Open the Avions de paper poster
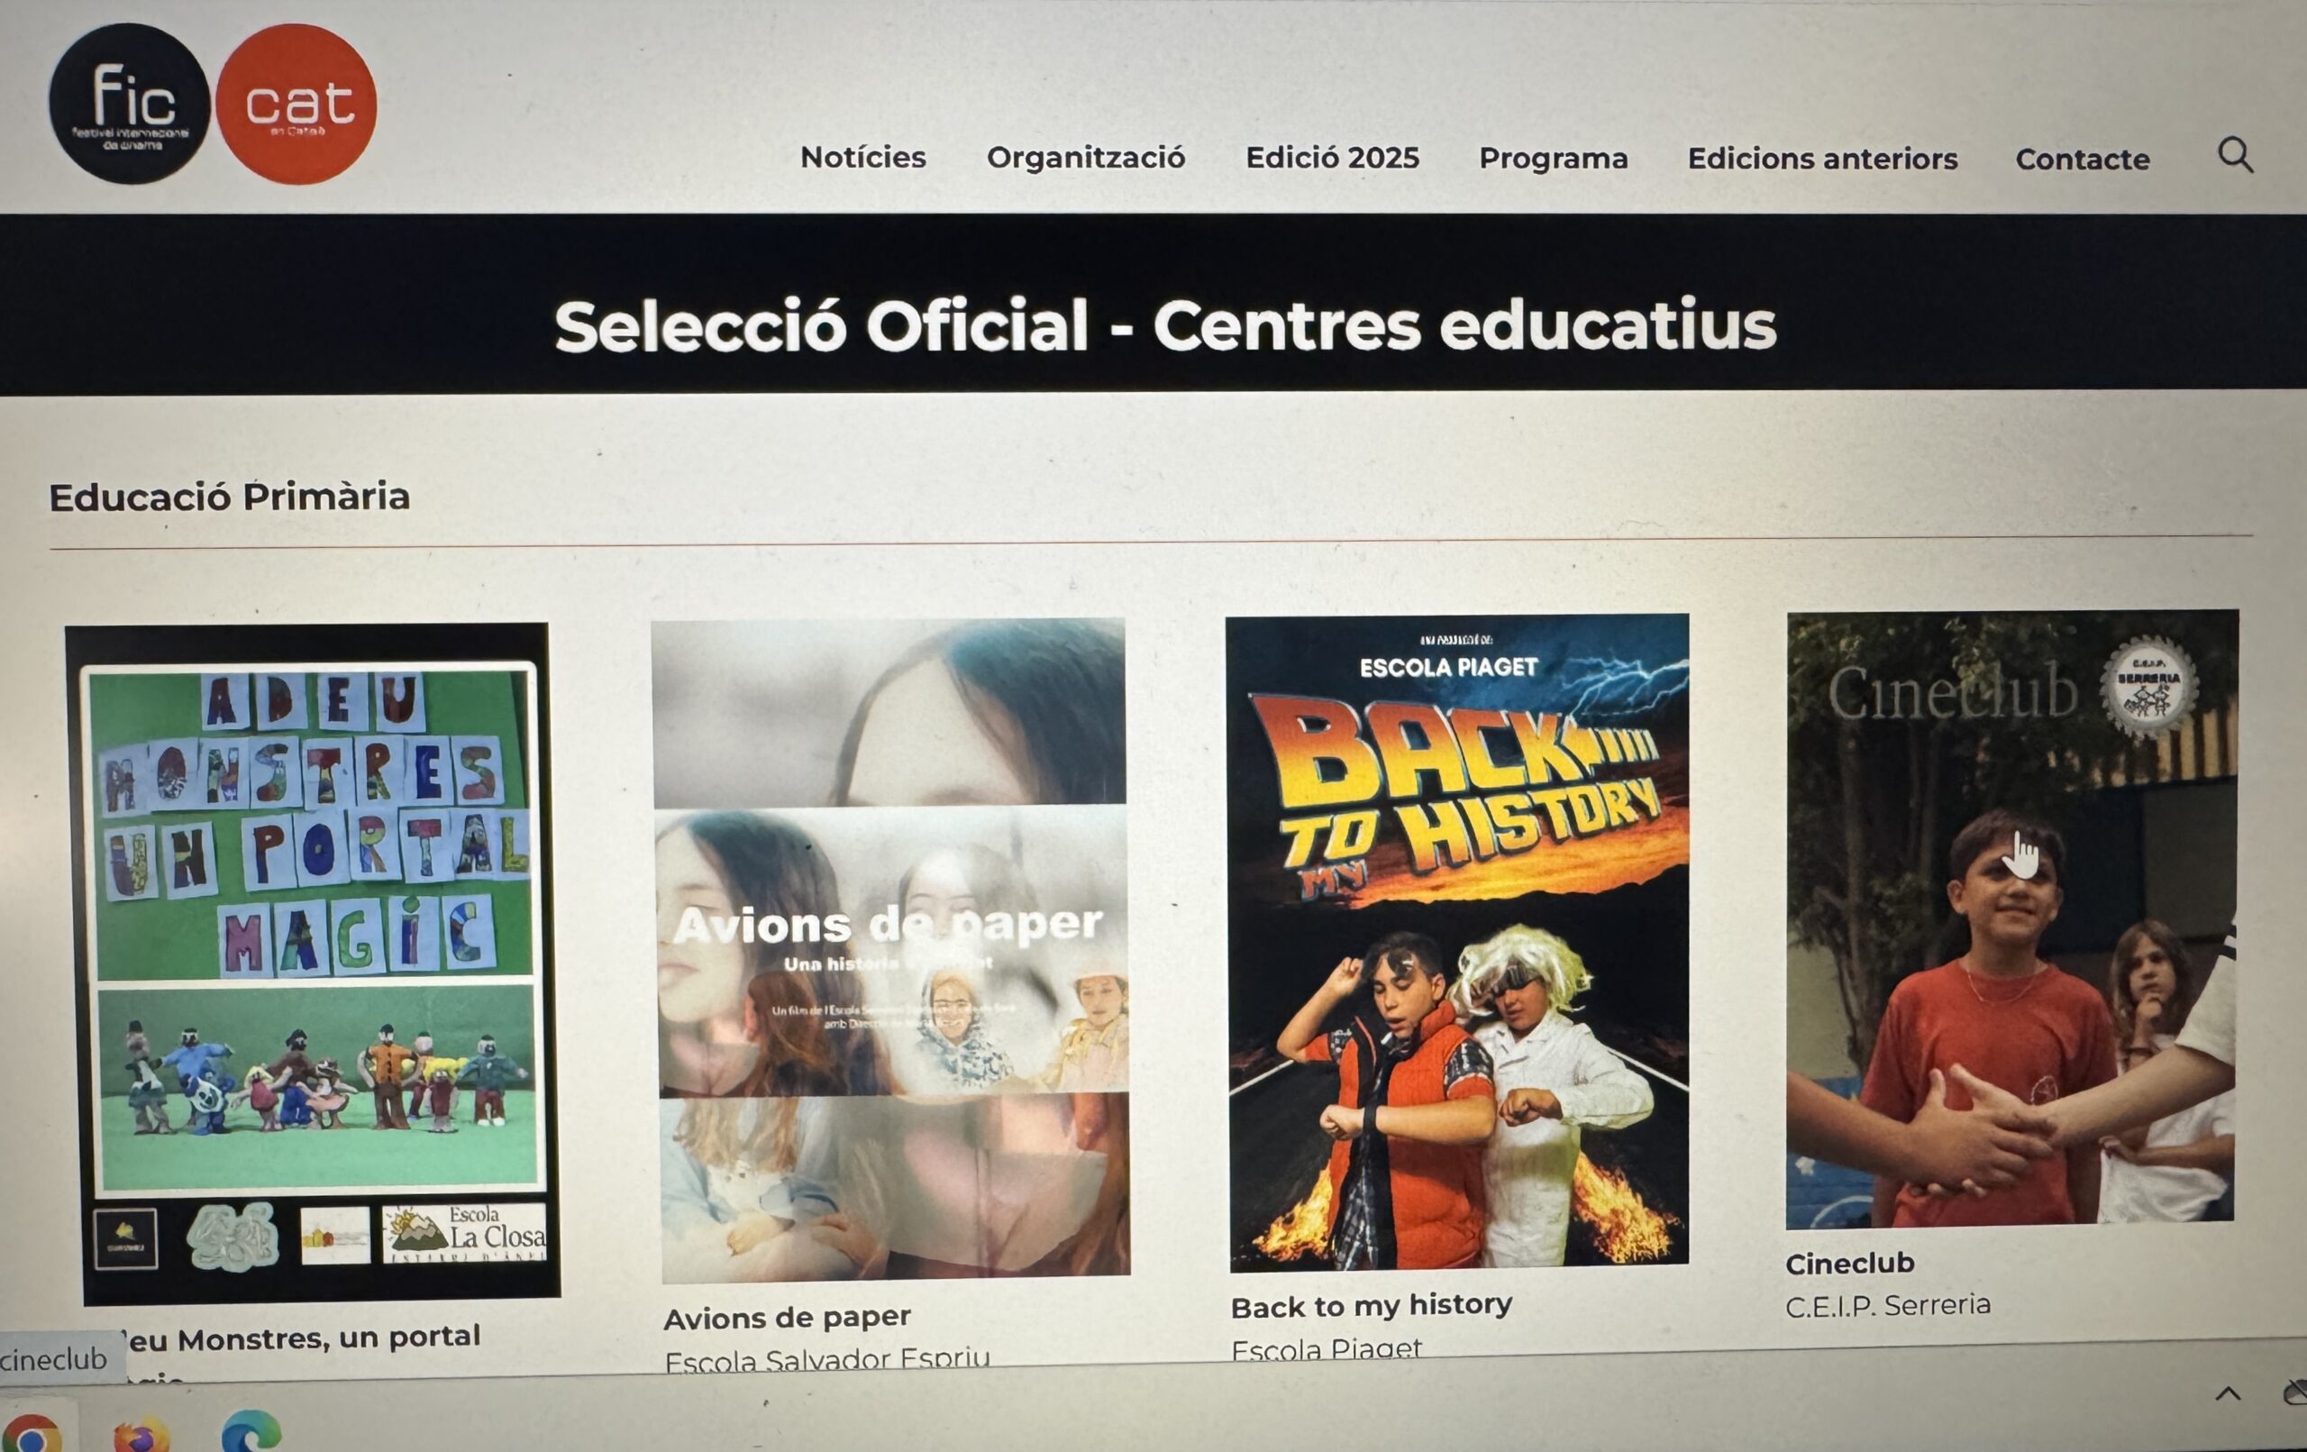2307x1452 pixels. tap(891, 950)
